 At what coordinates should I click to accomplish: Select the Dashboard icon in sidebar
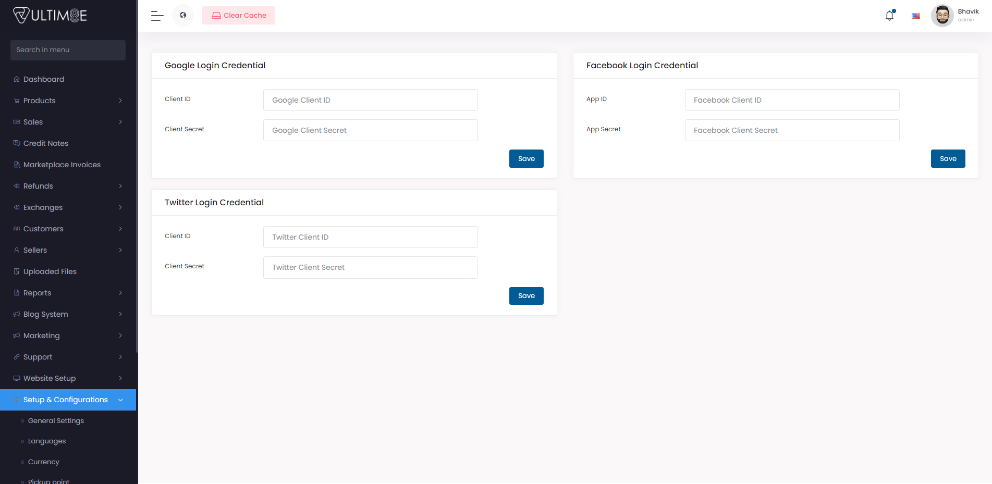click(16, 79)
